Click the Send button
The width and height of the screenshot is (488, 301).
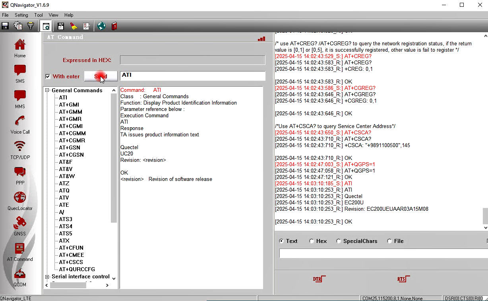[x=101, y=76]
